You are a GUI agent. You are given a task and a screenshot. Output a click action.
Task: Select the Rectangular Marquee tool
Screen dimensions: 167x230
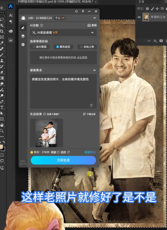coord(2,13)
